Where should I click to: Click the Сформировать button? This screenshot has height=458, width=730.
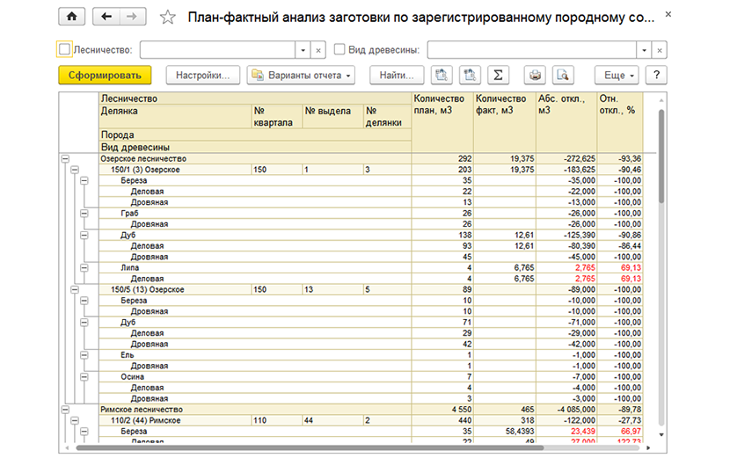(x=105, y=75)
